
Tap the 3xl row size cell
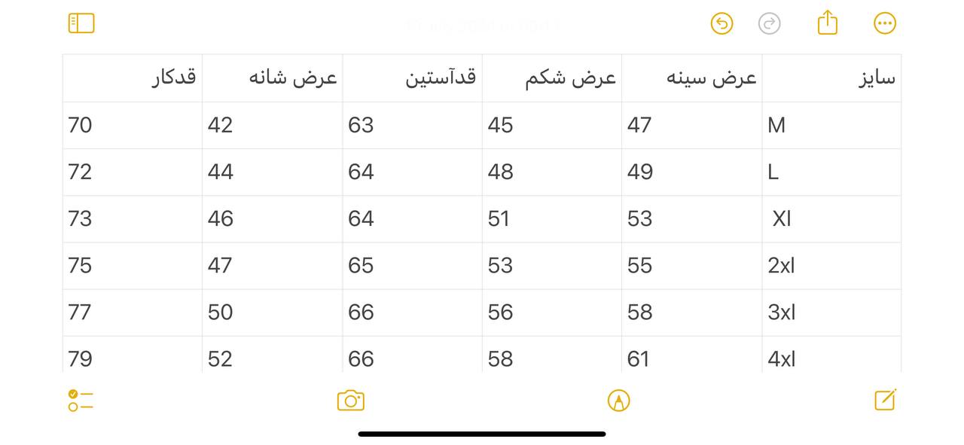[831, 312]
